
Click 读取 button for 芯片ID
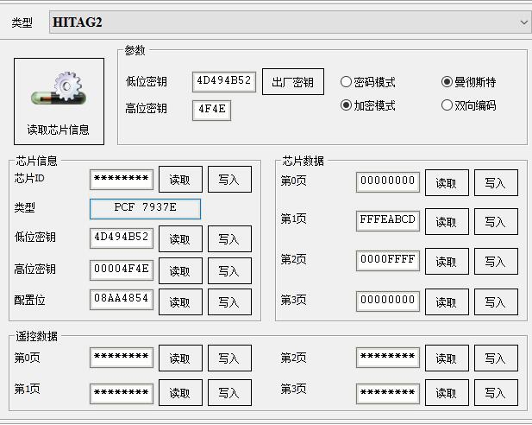180,180
